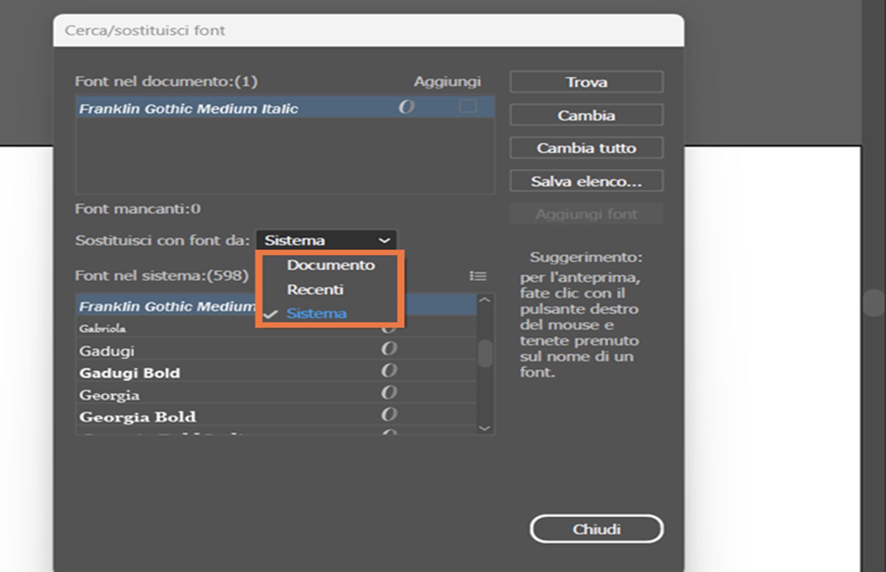Click OpenType icon beside Franklin Gothic Medium Italic
This screenshot has width=886, height=572.
click(x=406, y=107)
